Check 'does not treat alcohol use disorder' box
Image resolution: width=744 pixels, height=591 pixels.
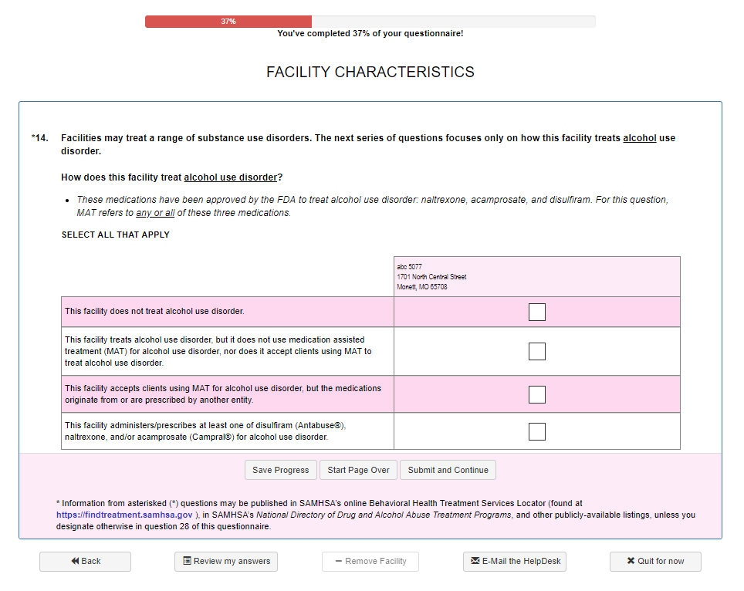pos(537,312)
